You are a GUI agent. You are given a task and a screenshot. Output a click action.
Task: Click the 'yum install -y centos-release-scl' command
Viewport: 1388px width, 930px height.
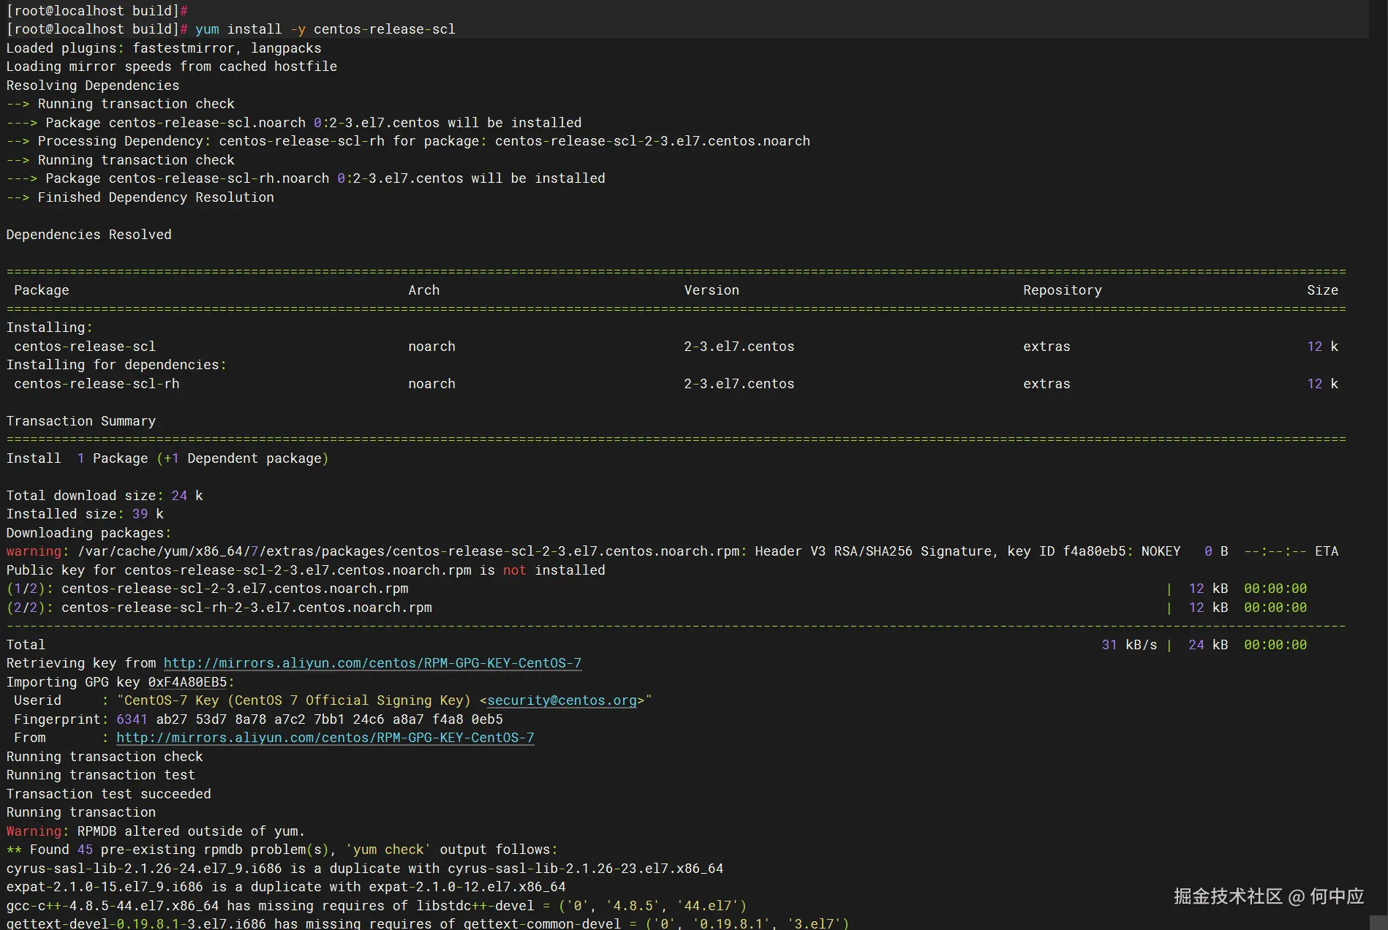point(325,29)
